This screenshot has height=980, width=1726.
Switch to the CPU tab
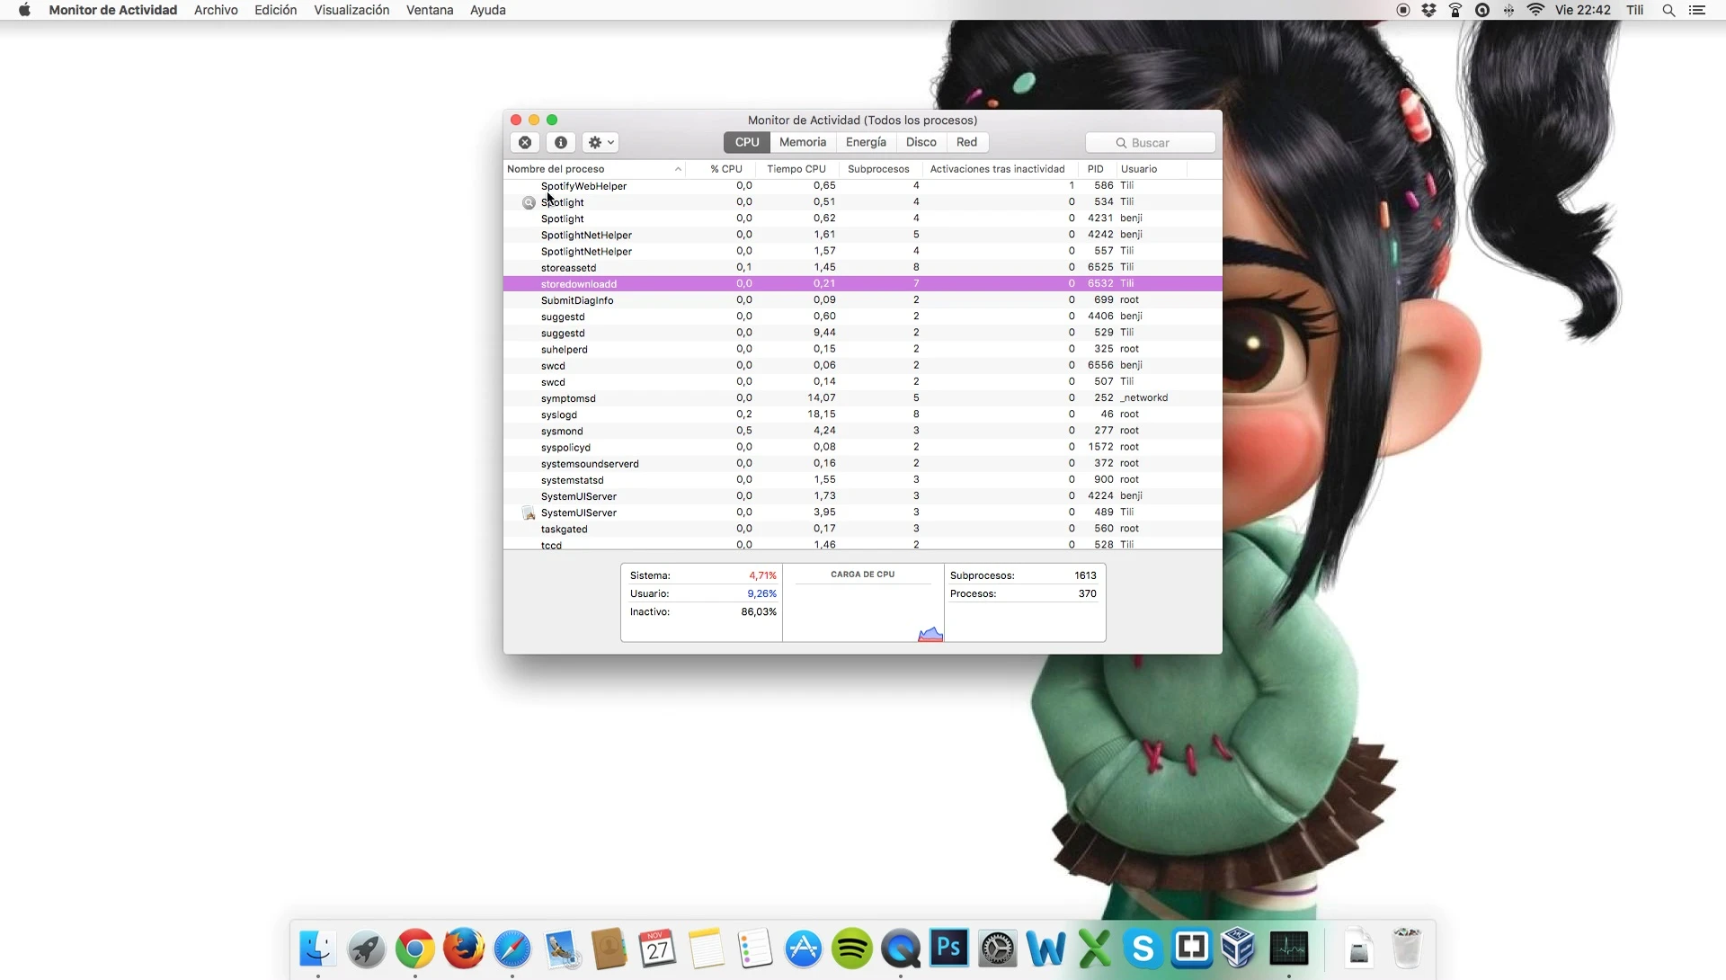(747, 142)
